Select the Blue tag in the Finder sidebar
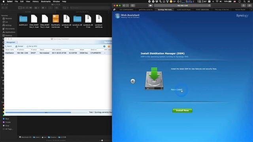The image size is (253, 142). click(x=6, y=119)
